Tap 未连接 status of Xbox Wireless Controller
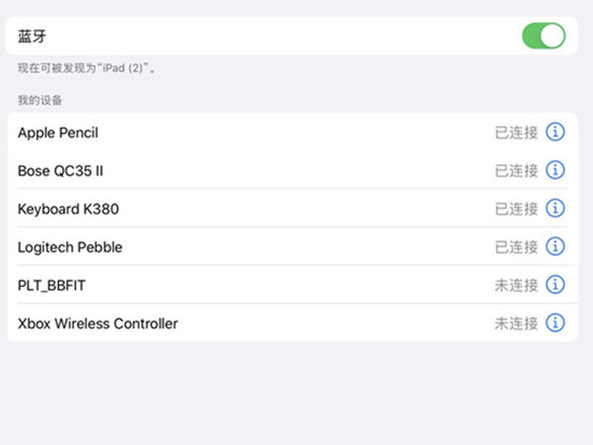 click(516, 323)
